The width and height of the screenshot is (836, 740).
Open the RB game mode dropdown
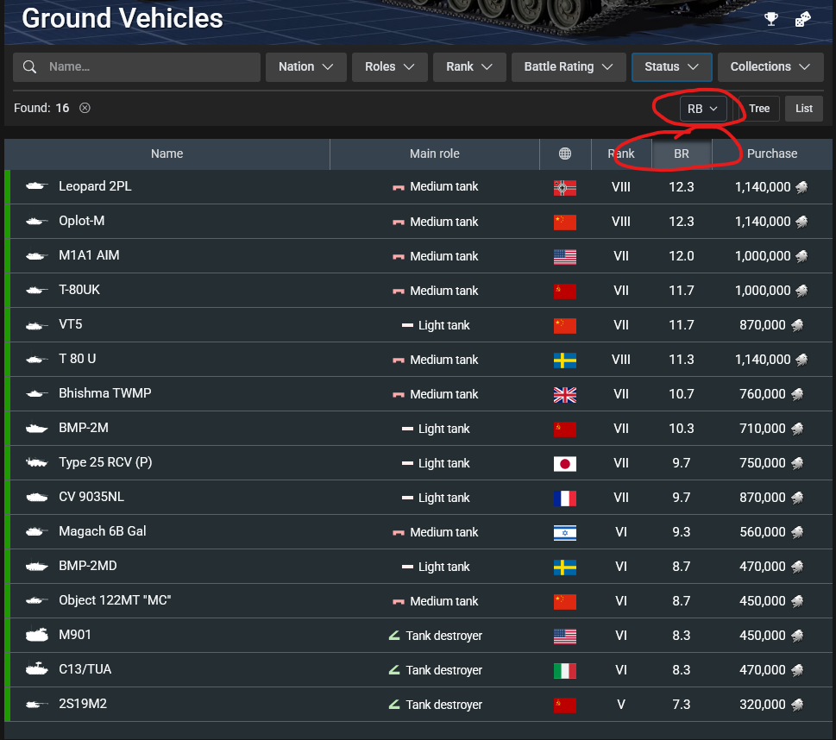(x=702, y=109)
